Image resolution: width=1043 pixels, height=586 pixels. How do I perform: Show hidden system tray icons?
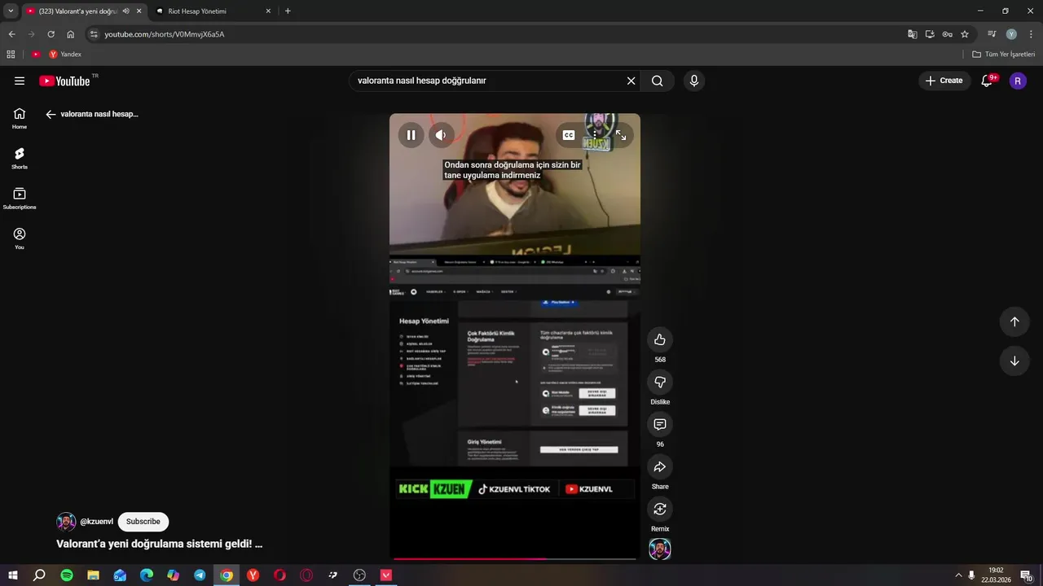pos(958,575)
